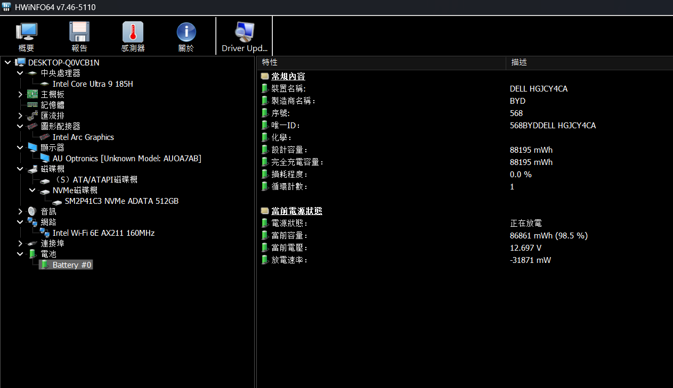673x388 pixels.
Task: Click the graphics card icon beside 圖形配接器
Action: [33, 126]
